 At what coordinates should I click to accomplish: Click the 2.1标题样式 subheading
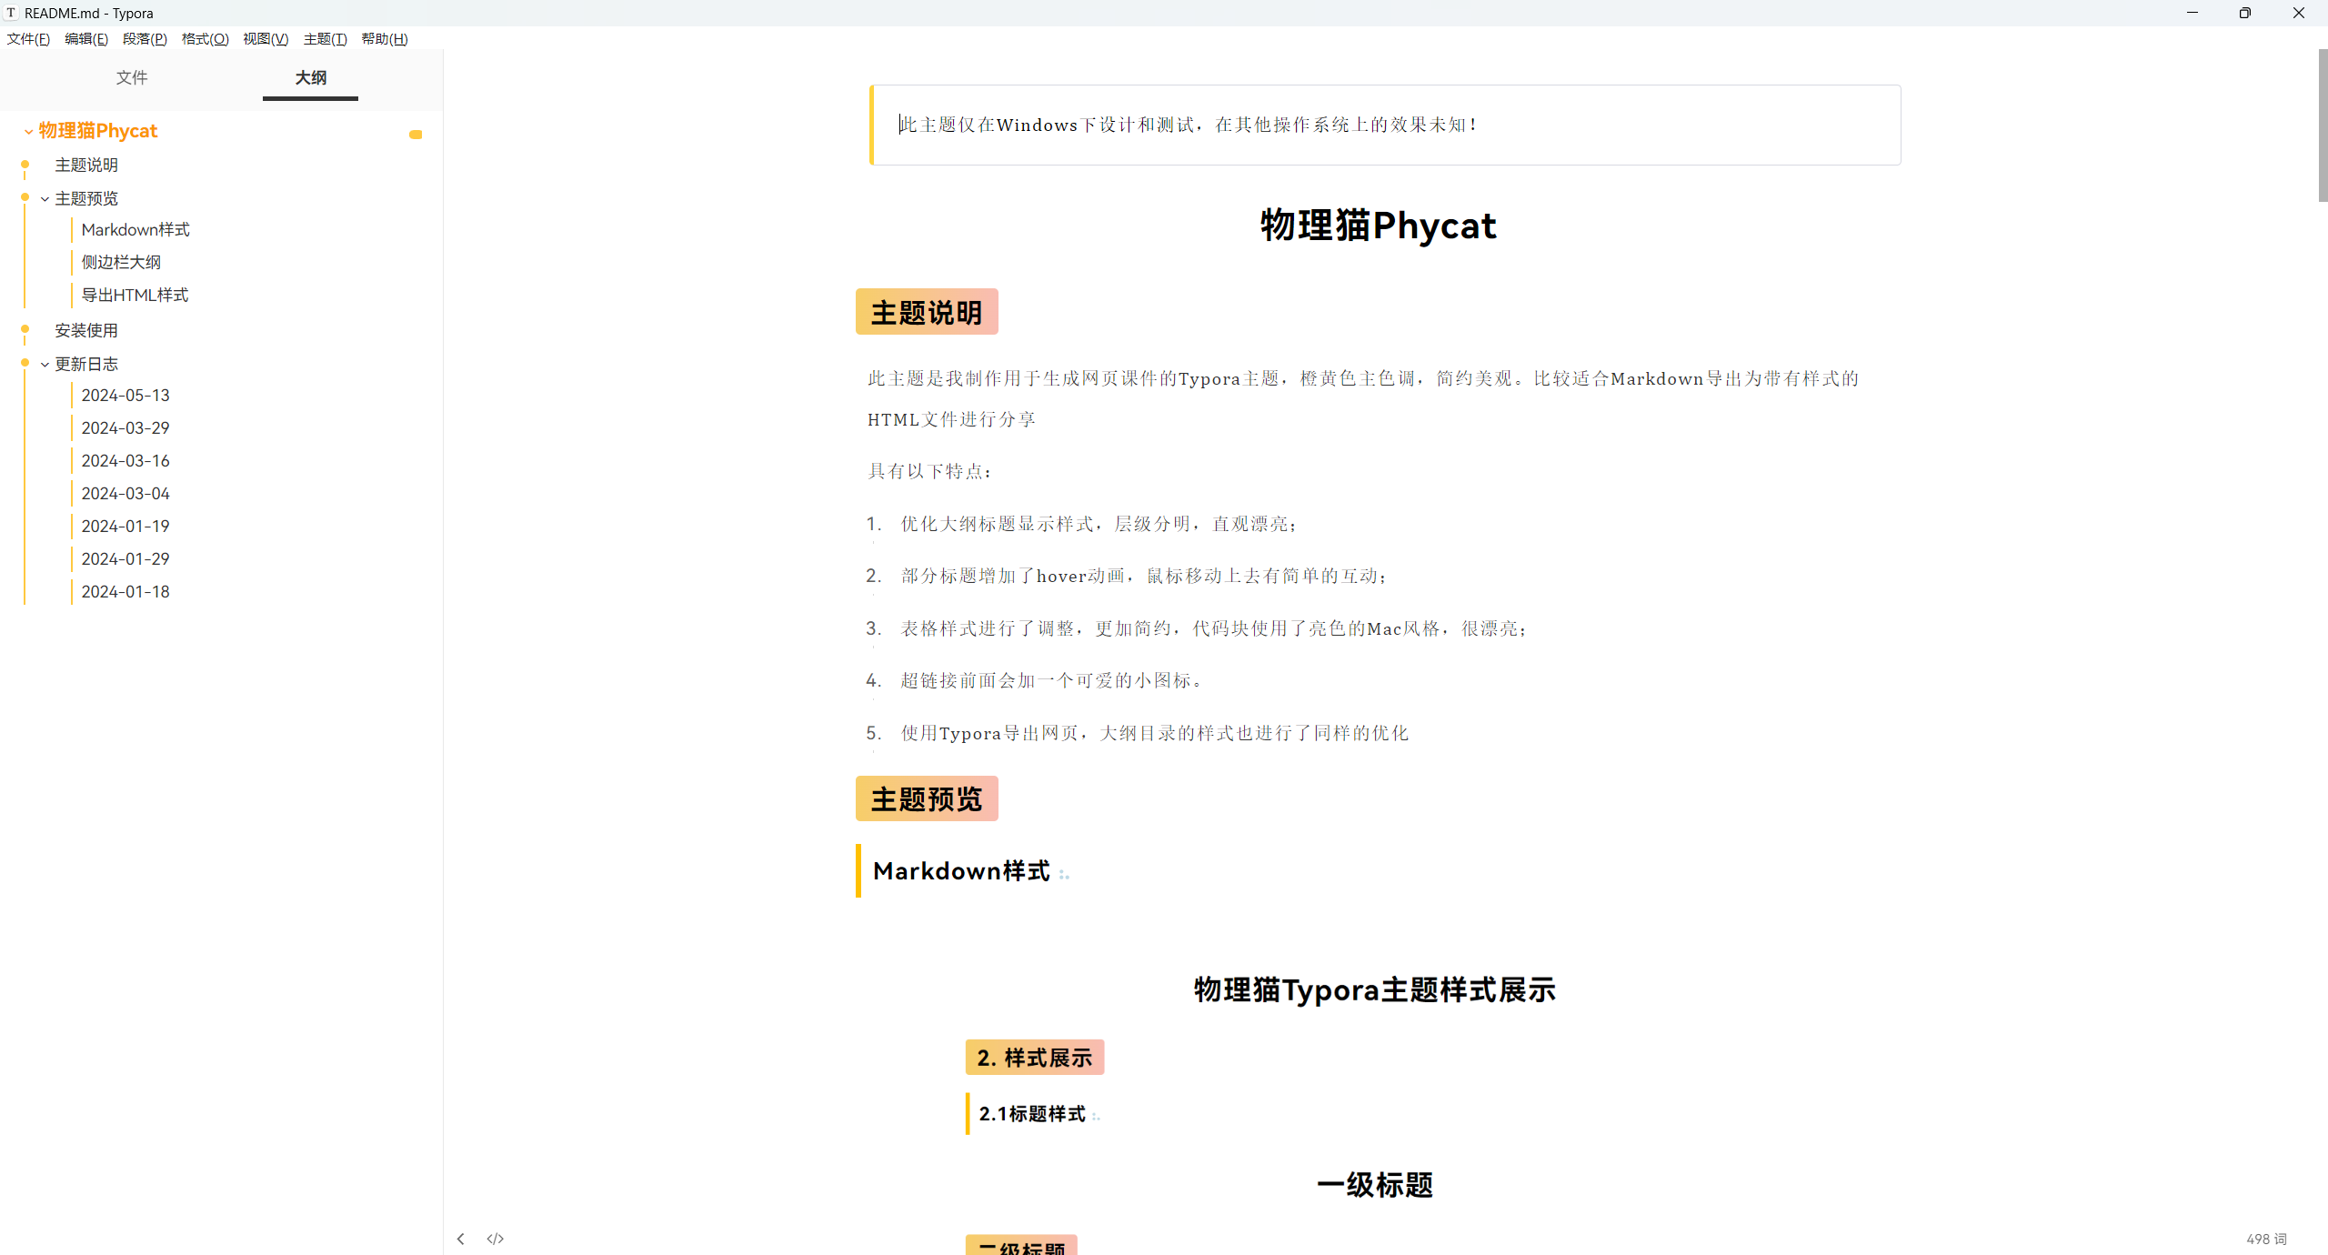[x=1032, y=1114]
